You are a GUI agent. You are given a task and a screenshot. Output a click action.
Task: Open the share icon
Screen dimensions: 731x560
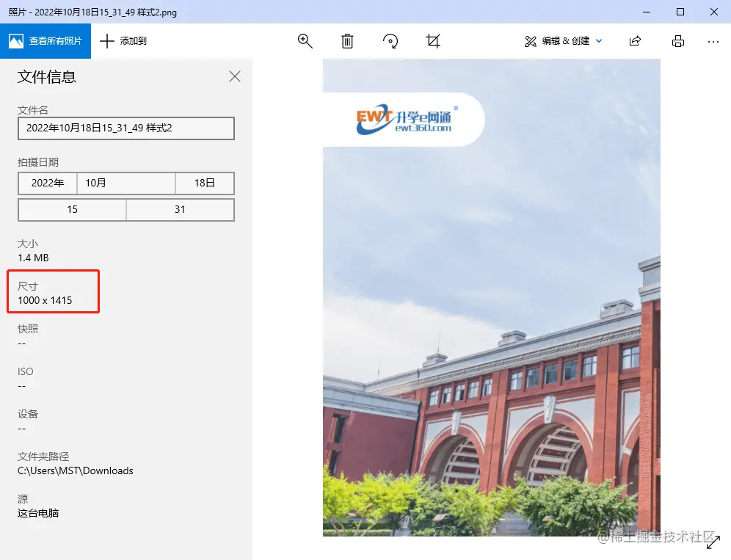coord(636,41)
